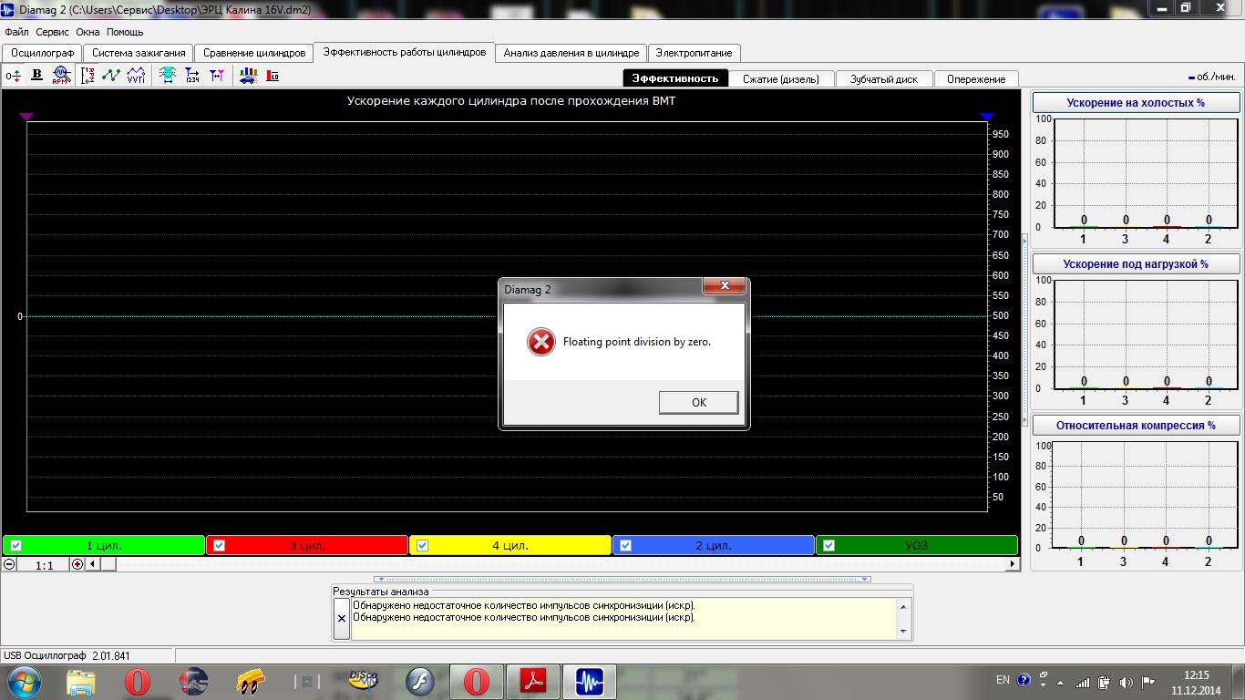Switch to the Сравнение цилиндров tab
Viewport: 1245px width, 700px height.
[254, 53]
